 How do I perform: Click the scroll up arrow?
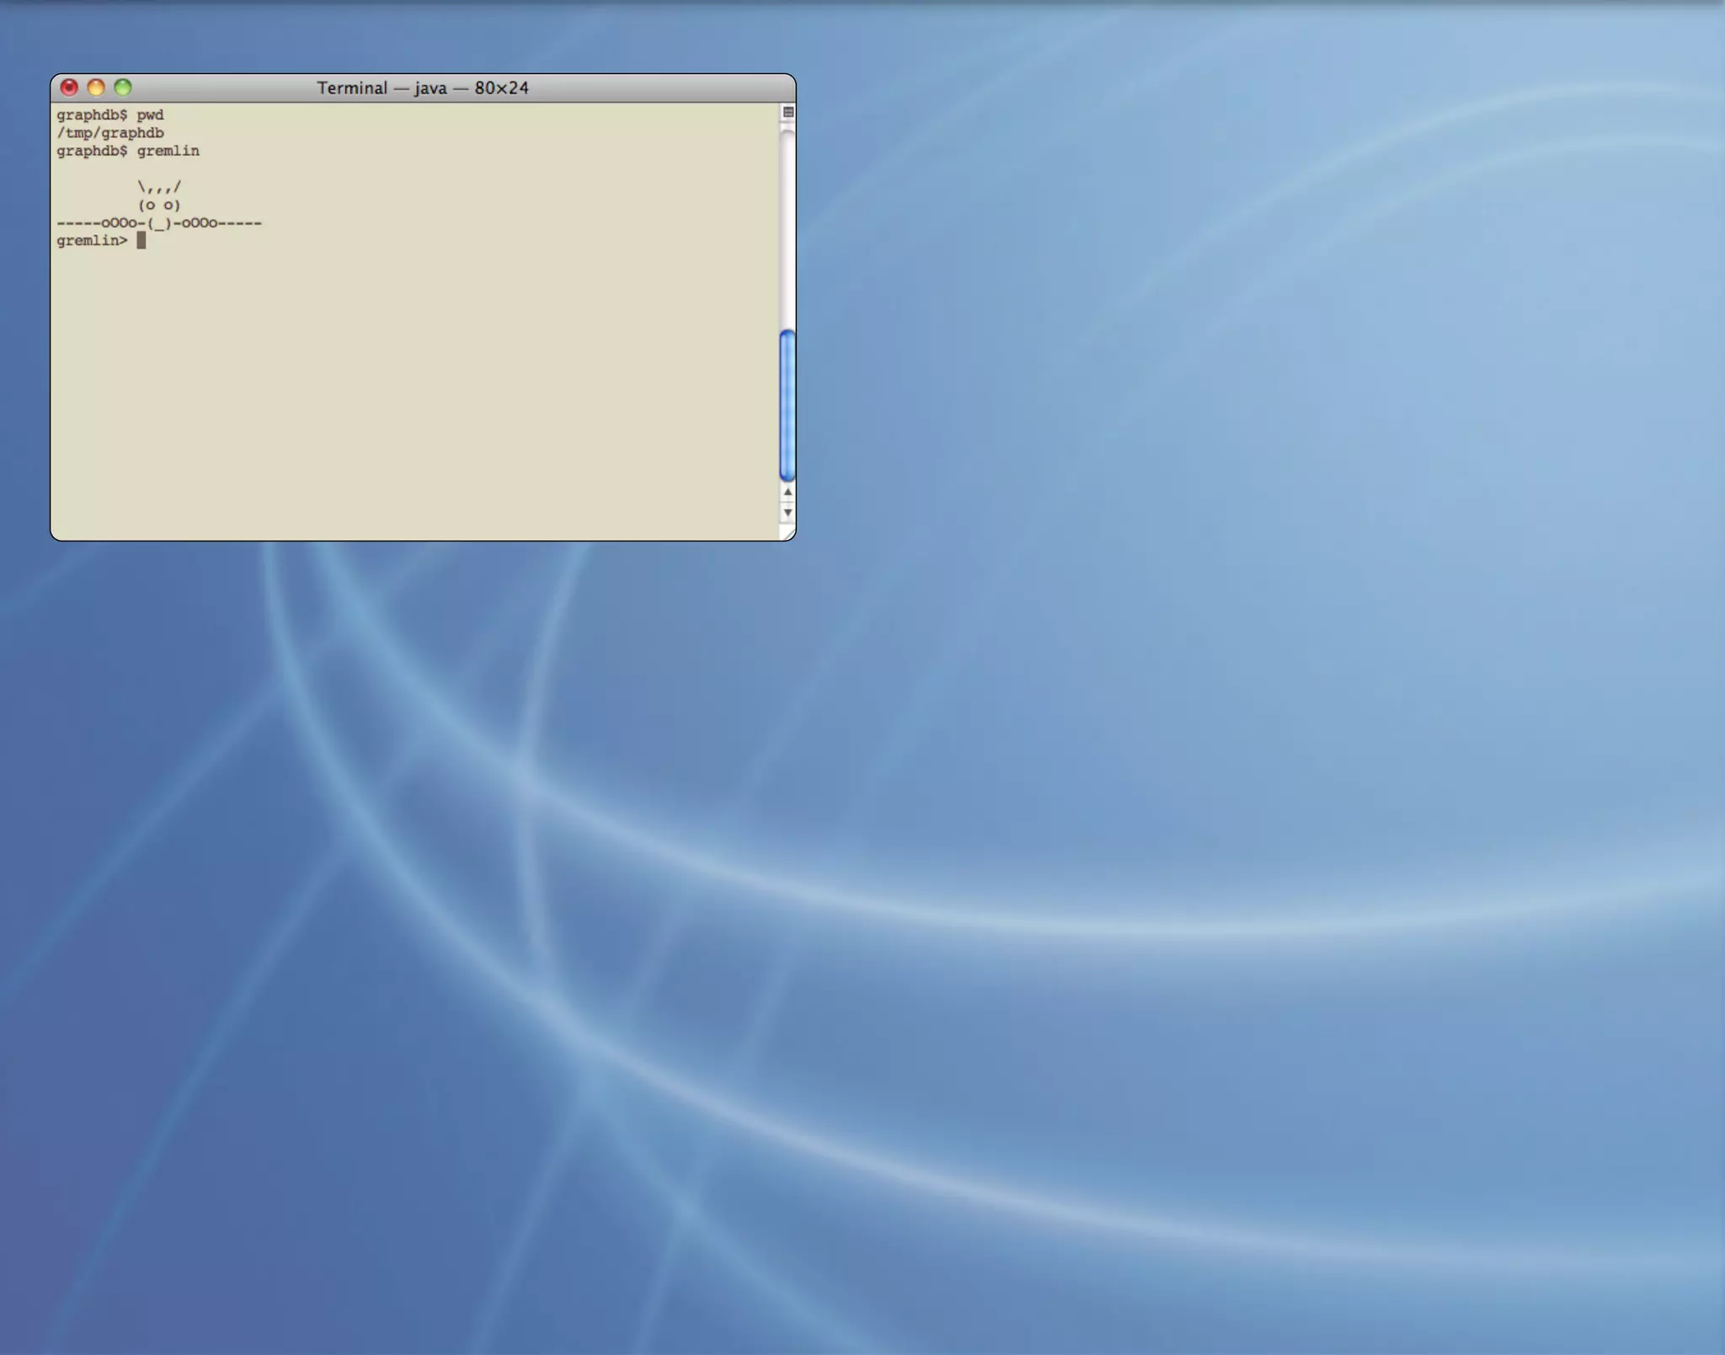(x=788, y=492)
